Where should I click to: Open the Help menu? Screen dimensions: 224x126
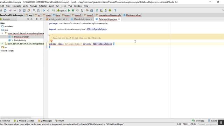click(x=86, y=6)
